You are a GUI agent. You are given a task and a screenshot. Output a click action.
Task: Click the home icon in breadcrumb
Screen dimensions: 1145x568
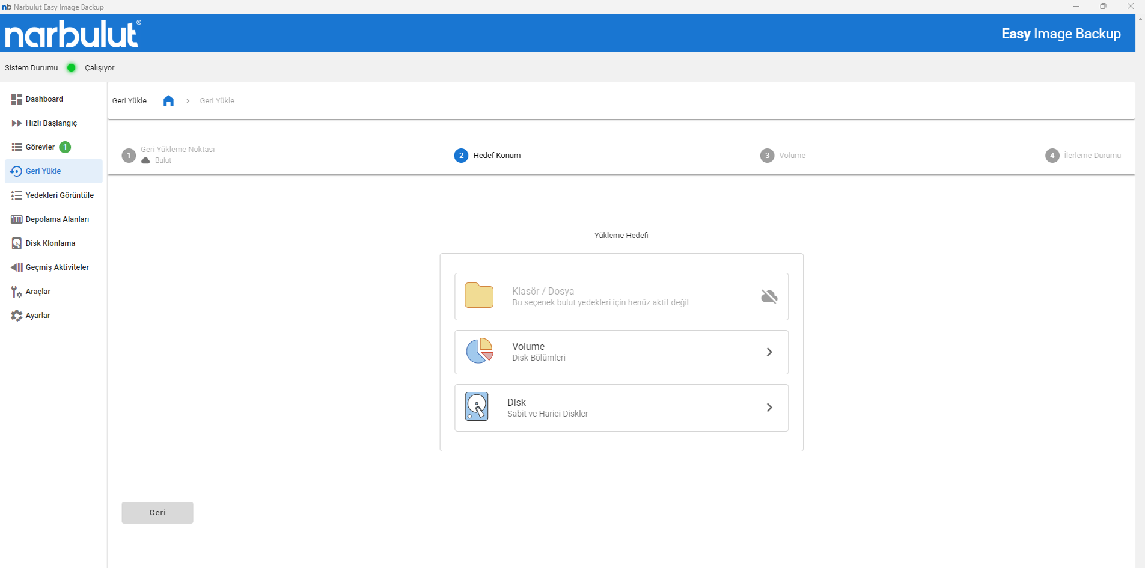click(168, 101)
